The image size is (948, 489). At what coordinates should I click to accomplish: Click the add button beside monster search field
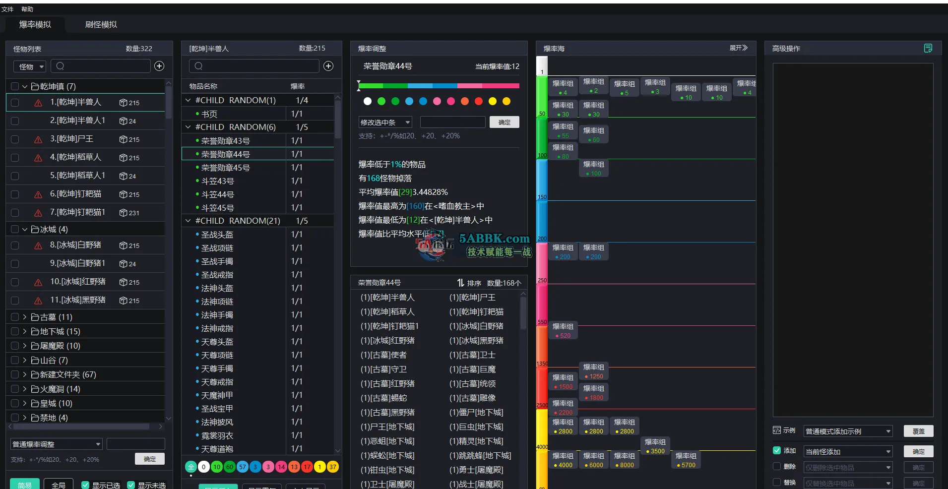159,66
